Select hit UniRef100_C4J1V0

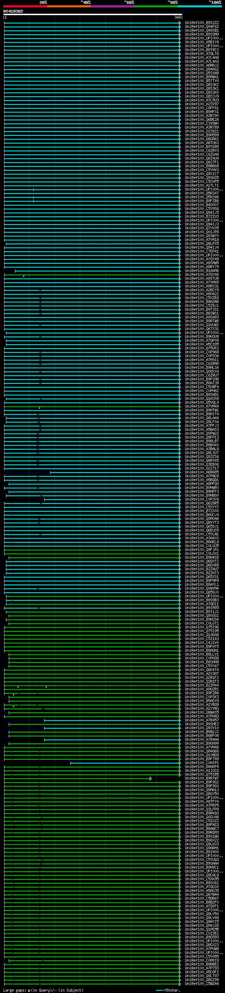click(x=201, y=643)
